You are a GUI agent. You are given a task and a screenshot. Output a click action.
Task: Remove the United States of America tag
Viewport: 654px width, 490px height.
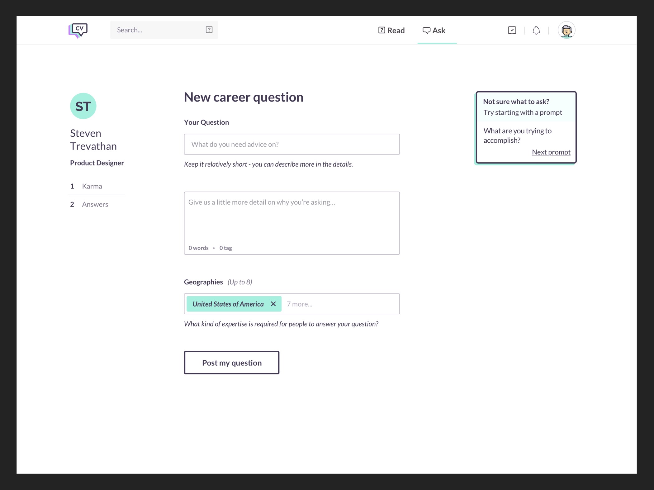[x=273, y=304]
